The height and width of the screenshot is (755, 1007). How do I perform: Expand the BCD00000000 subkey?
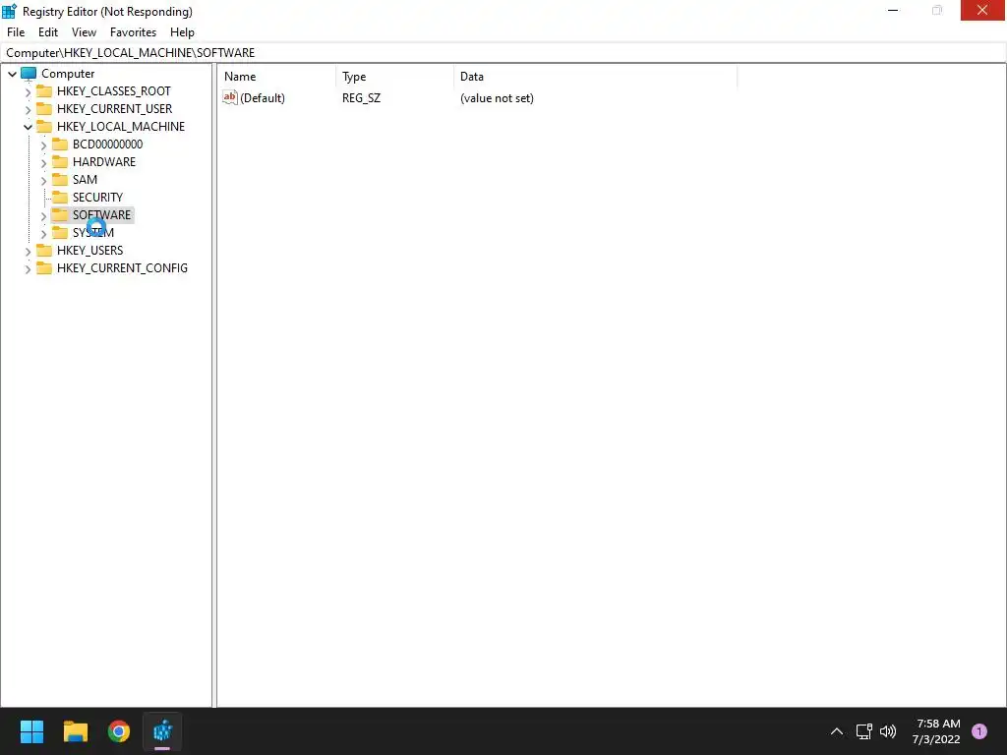43,145
